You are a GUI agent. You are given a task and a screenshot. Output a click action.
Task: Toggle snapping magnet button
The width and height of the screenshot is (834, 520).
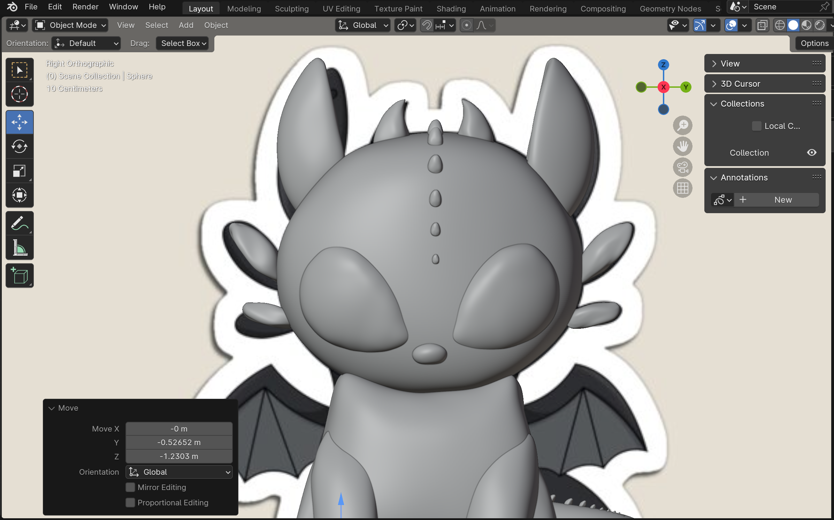tap(427, 25)
